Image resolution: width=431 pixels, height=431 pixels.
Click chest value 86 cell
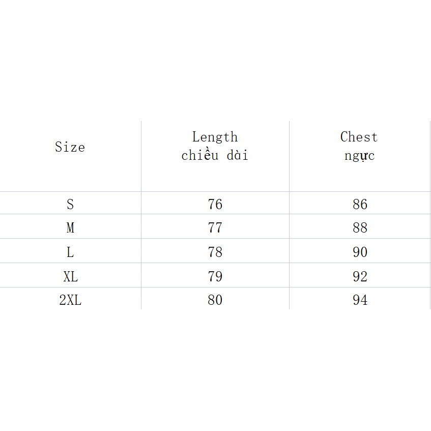point(360,205)
